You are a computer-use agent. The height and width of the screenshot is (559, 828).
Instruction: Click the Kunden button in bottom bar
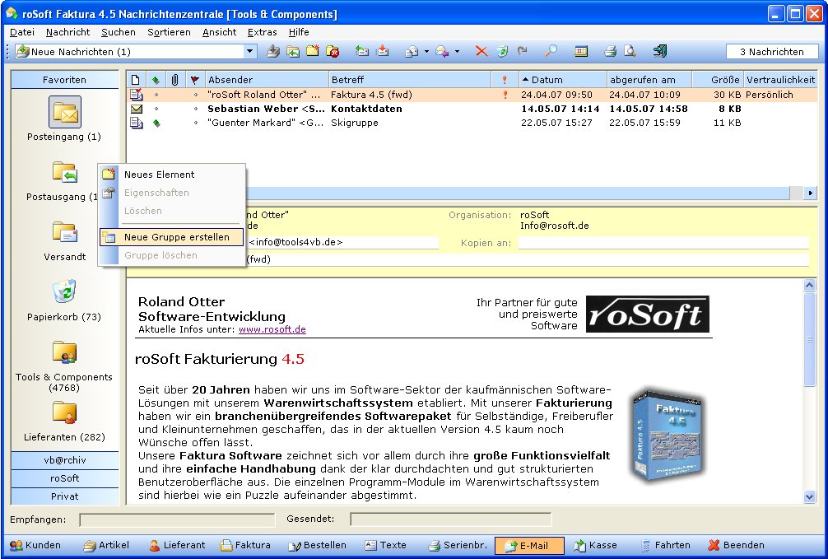35,545
